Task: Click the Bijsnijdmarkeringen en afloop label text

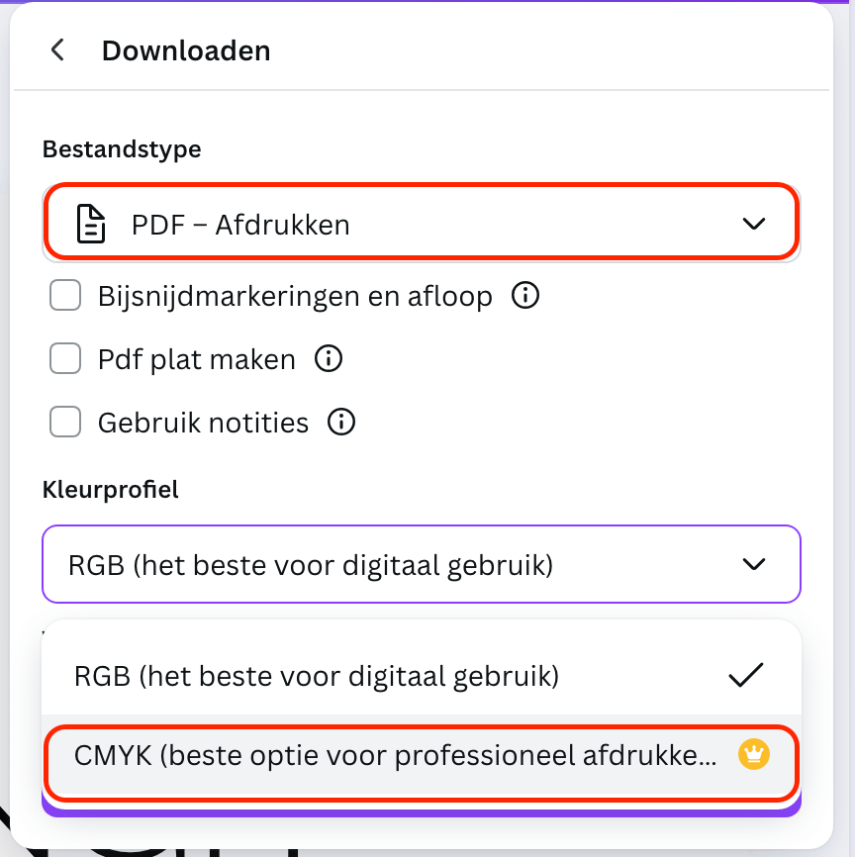Action: [x=295, y=296]
